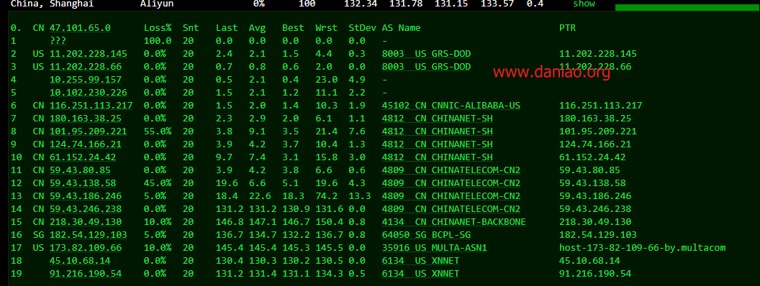
Task: Click the 'StDev' column header
Action: 362,28
